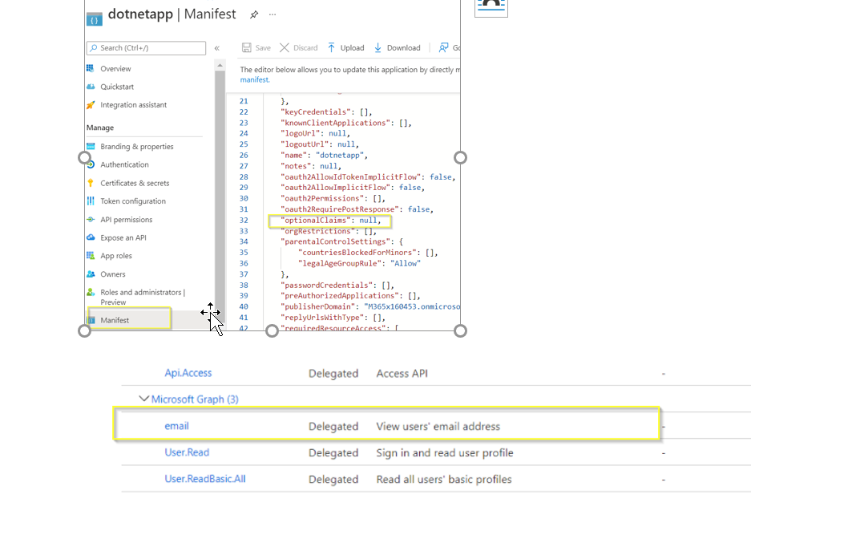Screen dimensions: 856x539
Task: Collapse the Microsoft Graph (3) group
Action: (x=143, y=399)
